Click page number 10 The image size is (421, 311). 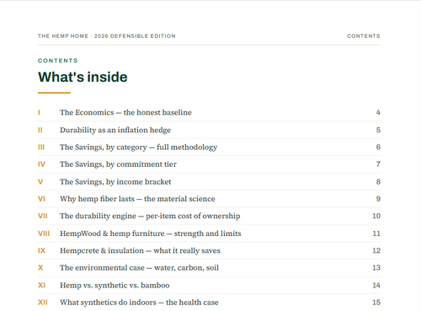click(x=376, y=216)
